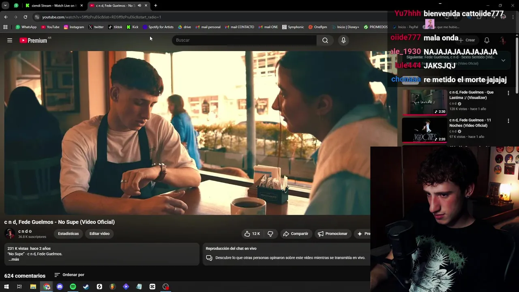Click the search magnifier button
The height and width of the screenshot is (292, 519).
point(325,40)
